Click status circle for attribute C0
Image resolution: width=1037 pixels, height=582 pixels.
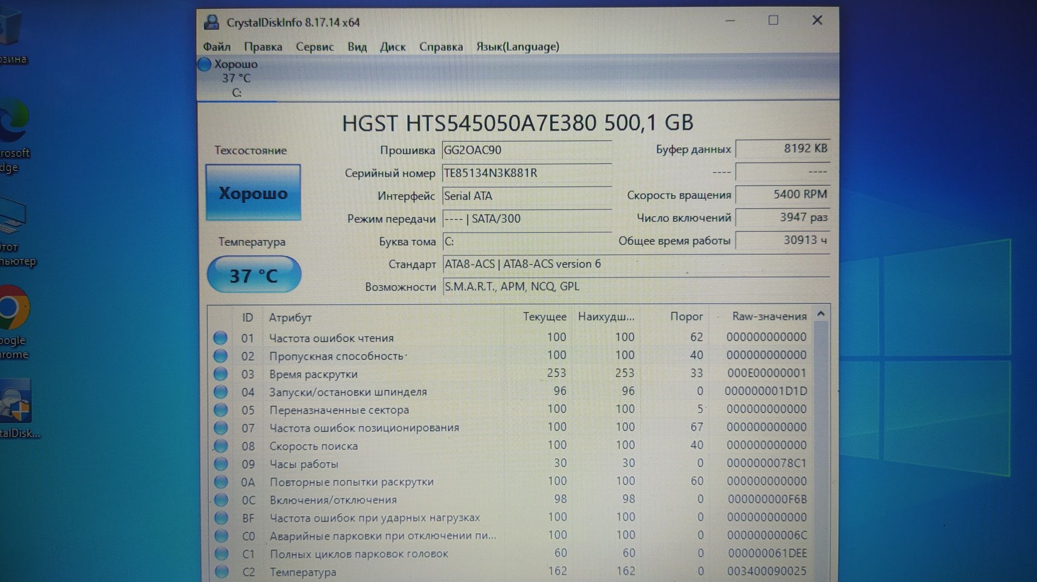coord(221,536)
